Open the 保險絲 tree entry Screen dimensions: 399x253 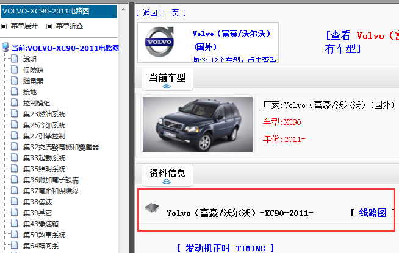pos(33,70)
